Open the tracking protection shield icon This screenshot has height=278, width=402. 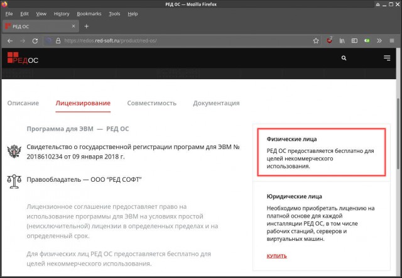tap(48, 40)
